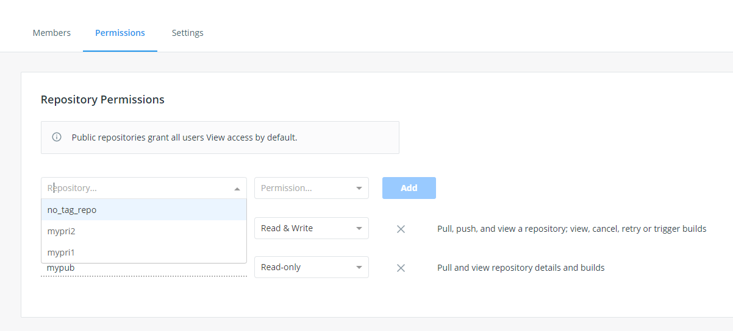Image resolution: width=733 pixels, height=331 pixels.
Task: Open the Read-only permission dropdown
Action: [311, 268]
